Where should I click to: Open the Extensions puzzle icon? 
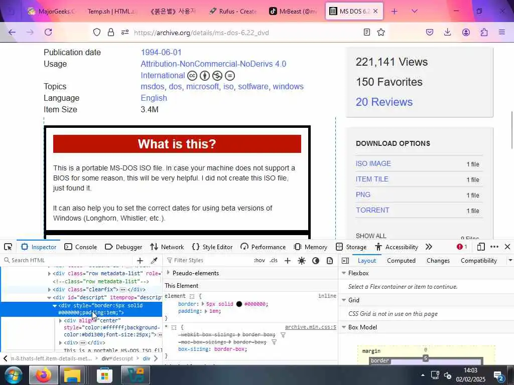click(x=484, y=32)
